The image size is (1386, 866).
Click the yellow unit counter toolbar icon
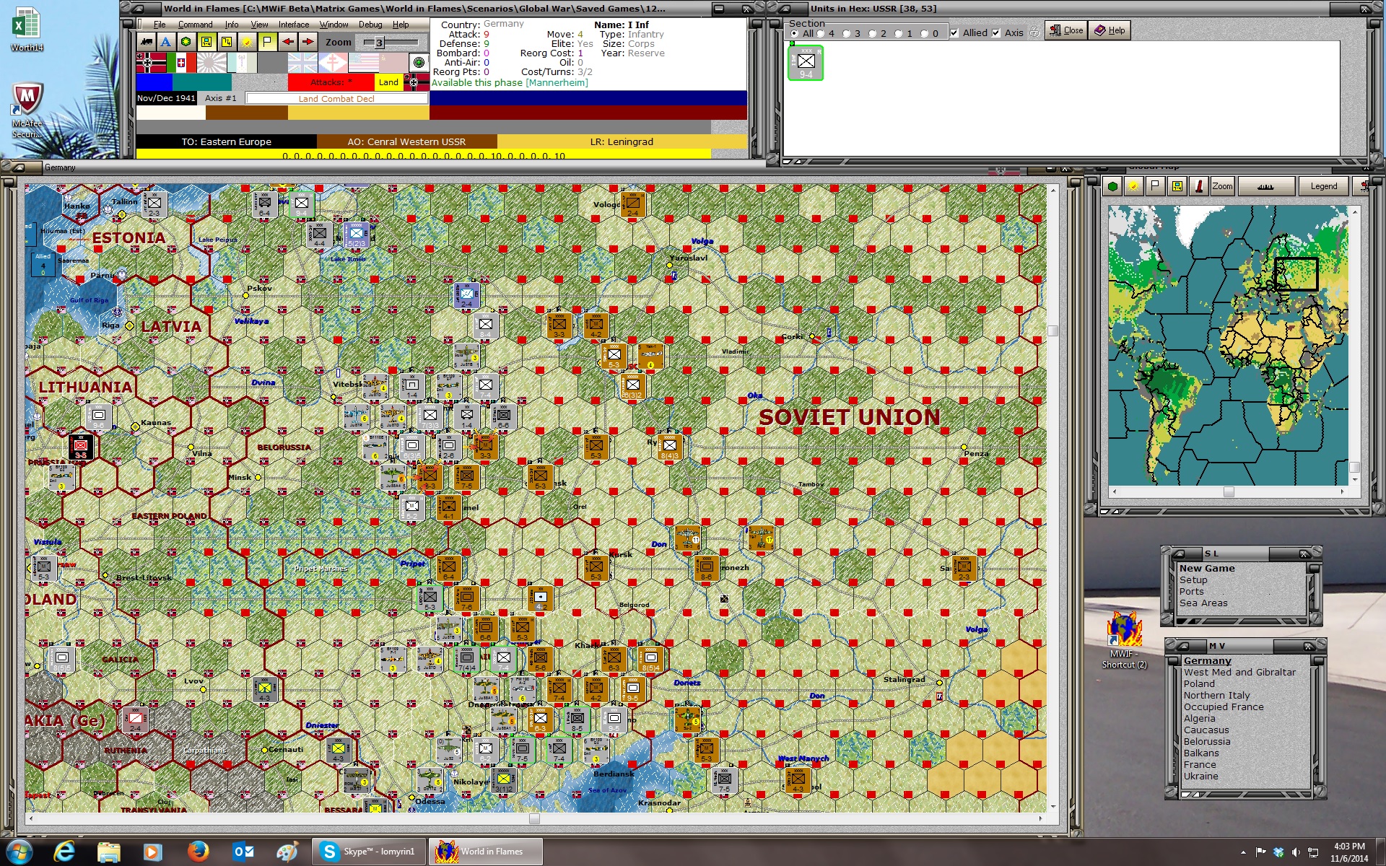(206, 42)
